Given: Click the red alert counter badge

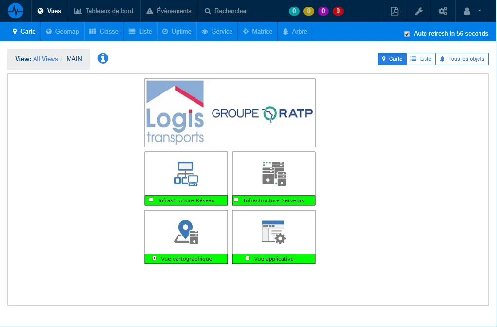Looking at the screenshot, I should [x=338, y=11].
